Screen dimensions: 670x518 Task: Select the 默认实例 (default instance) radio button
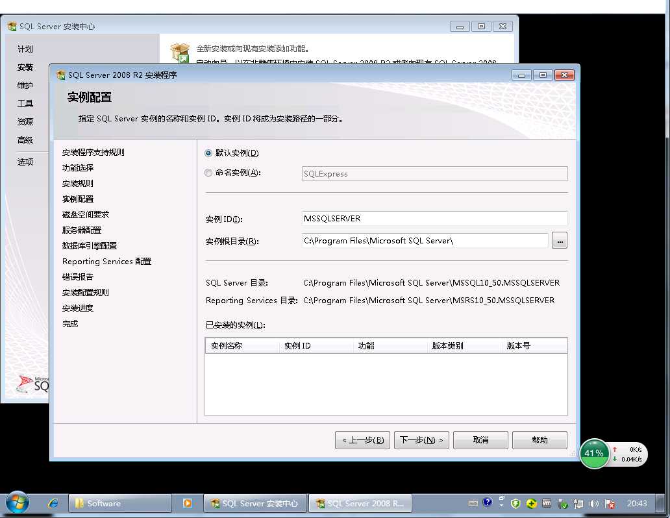click(208, 153)
